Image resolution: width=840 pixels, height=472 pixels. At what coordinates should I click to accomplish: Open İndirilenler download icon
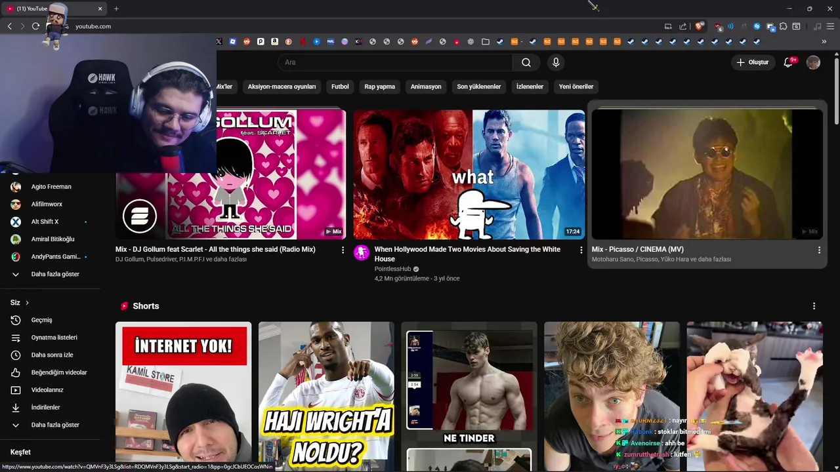click(16, 407)
